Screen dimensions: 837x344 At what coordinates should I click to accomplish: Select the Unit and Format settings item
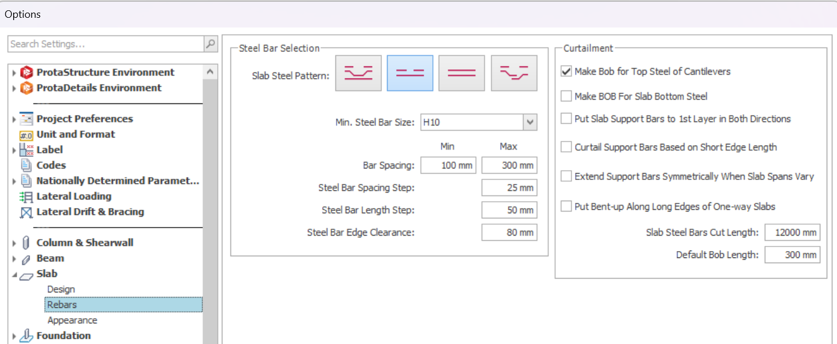tap(76, 134)
